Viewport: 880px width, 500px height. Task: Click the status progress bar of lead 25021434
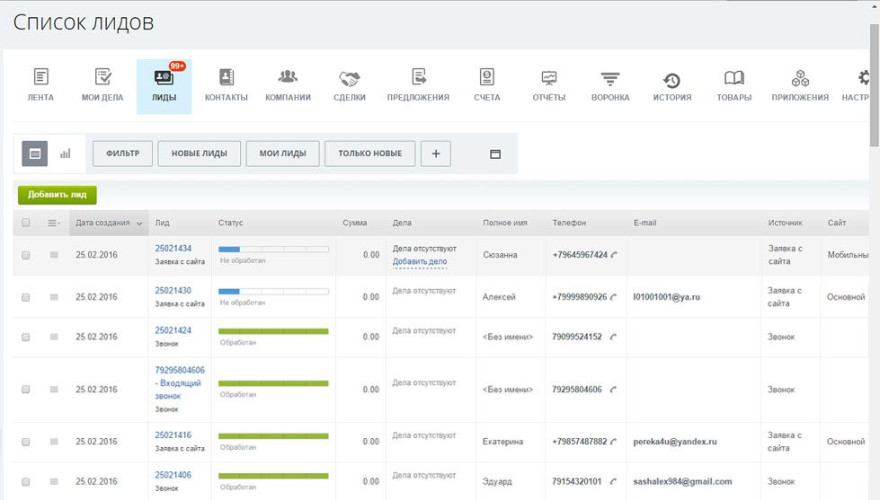pos(273,250)
